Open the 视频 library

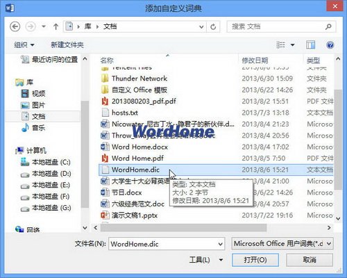tap(33, 94)
